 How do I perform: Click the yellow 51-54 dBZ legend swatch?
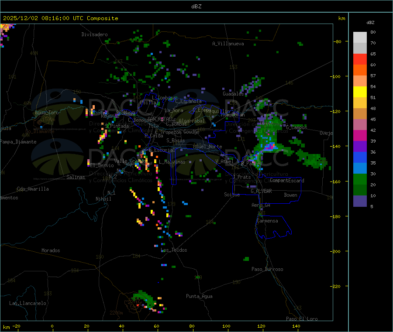pyautogui.click(x=360, y=92)
